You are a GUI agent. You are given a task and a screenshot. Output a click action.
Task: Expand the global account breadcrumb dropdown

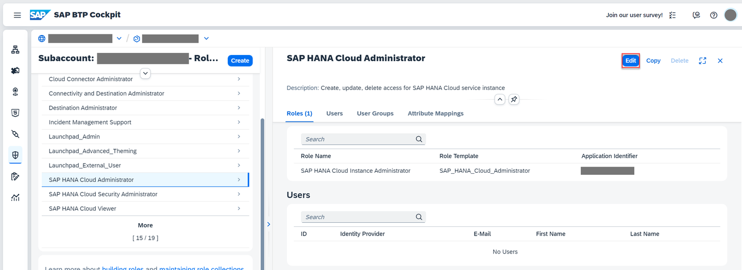coord(119,39)
